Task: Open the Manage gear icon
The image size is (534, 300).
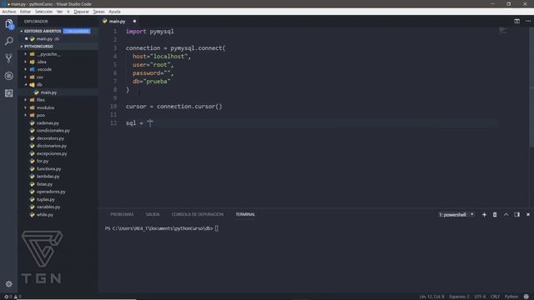Action: click(x=9, y=283)
